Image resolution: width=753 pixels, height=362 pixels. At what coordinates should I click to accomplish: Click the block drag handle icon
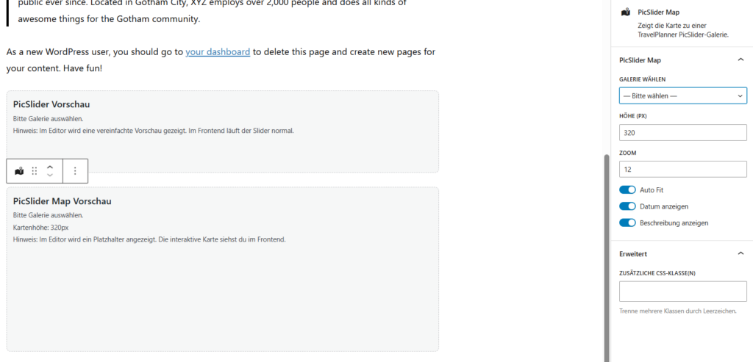[35, 171]
